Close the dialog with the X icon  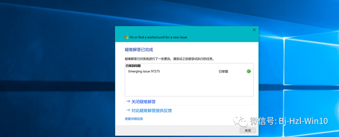coord(254,30)
